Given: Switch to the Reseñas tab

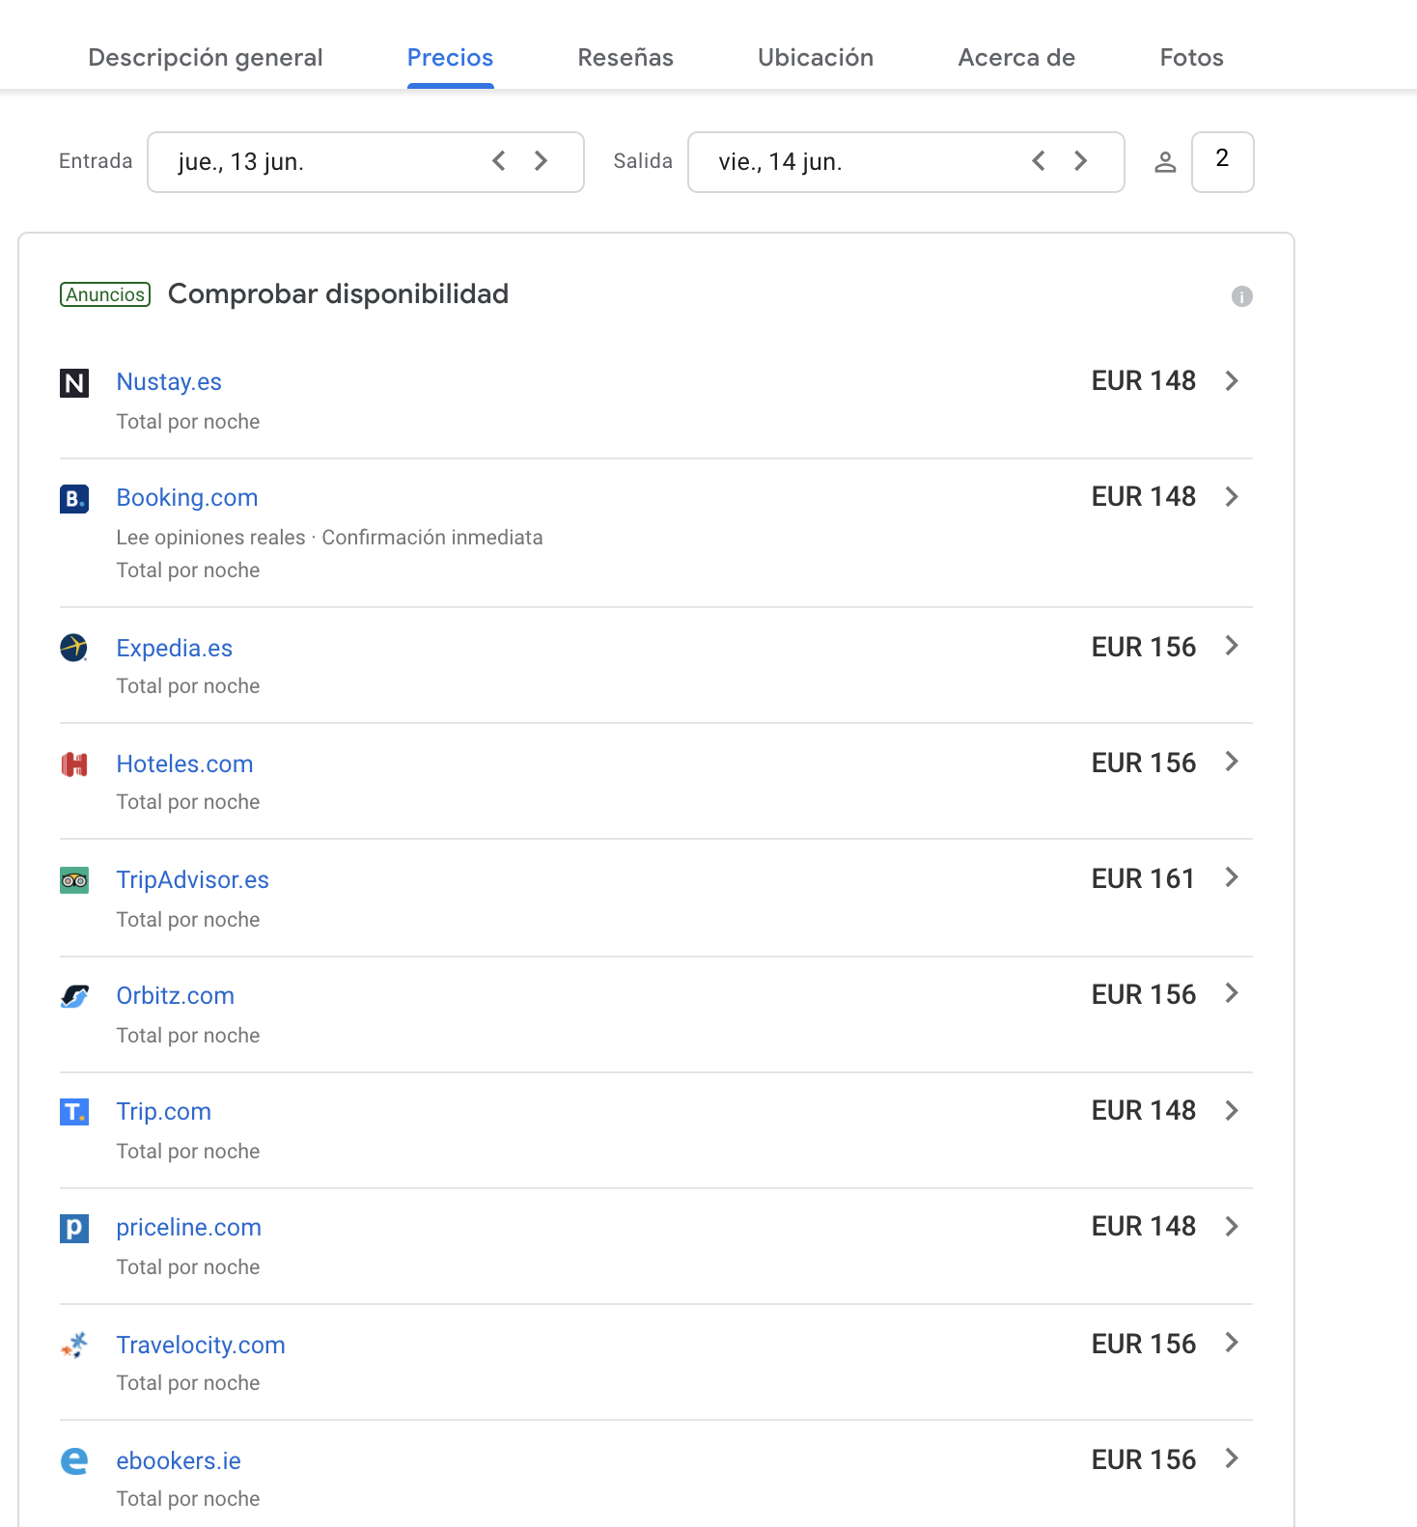Looking at the screenshot, I should pyautogui.click(x=625, y=58).
